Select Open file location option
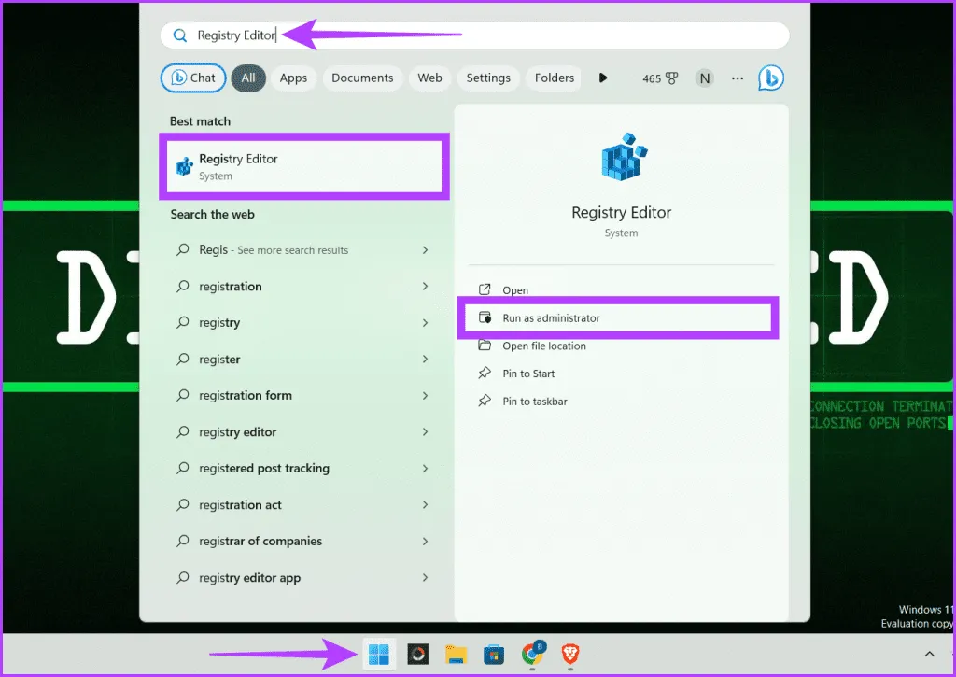The width and height of the screenshot is (956, 677). 544,346
